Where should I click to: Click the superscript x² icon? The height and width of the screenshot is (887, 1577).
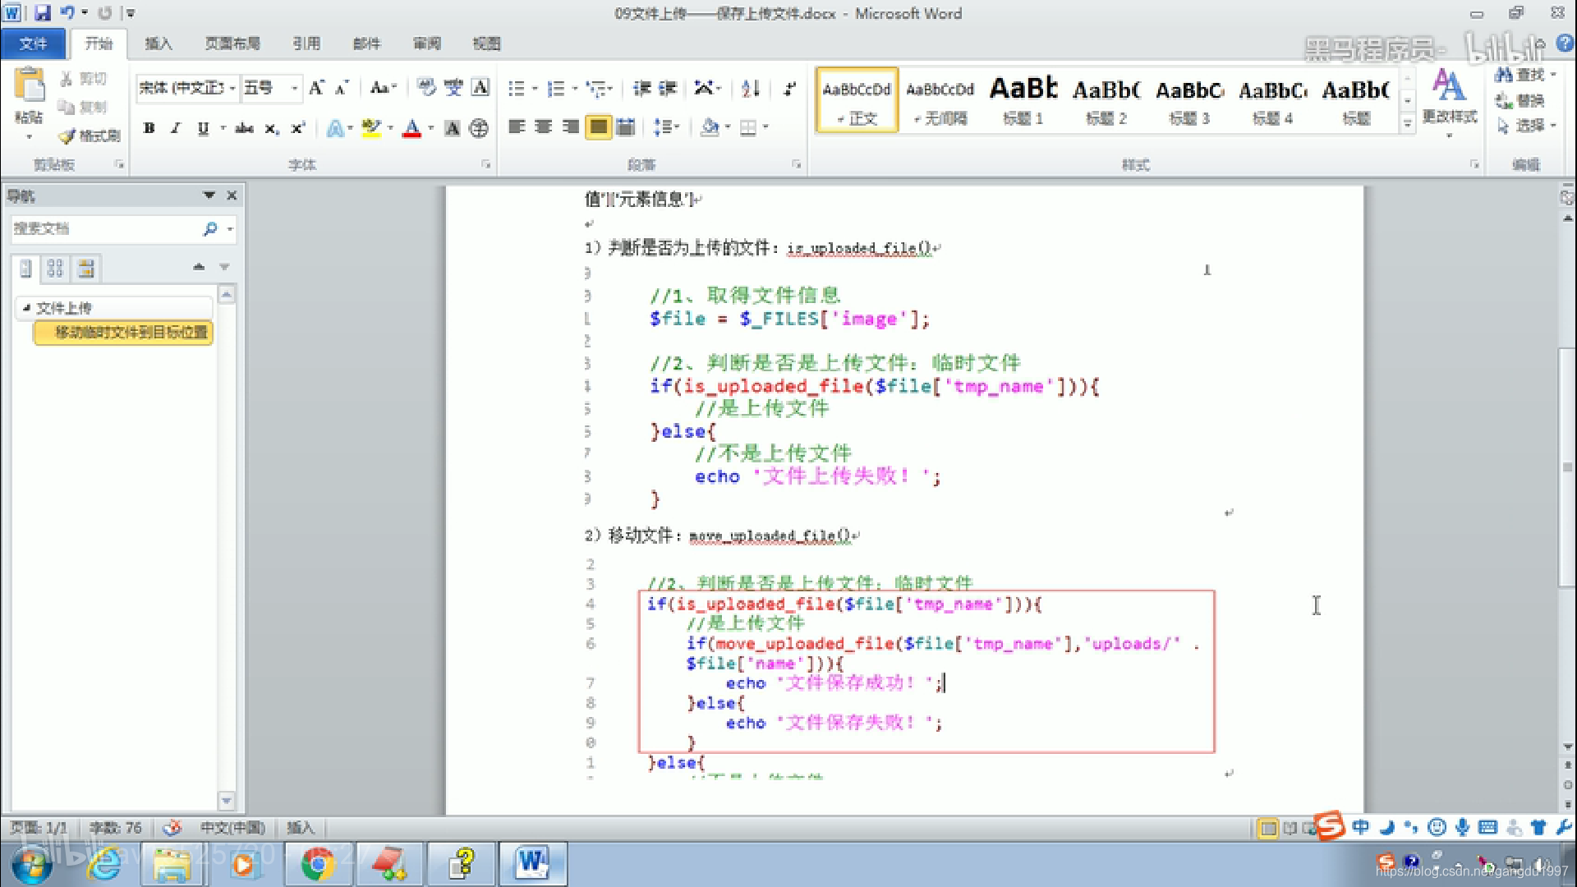pos(297,128)
